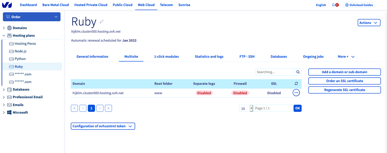387x153 pixels.
Task: Click the Microsoft Windows logo icon
Action: [9, 112]
